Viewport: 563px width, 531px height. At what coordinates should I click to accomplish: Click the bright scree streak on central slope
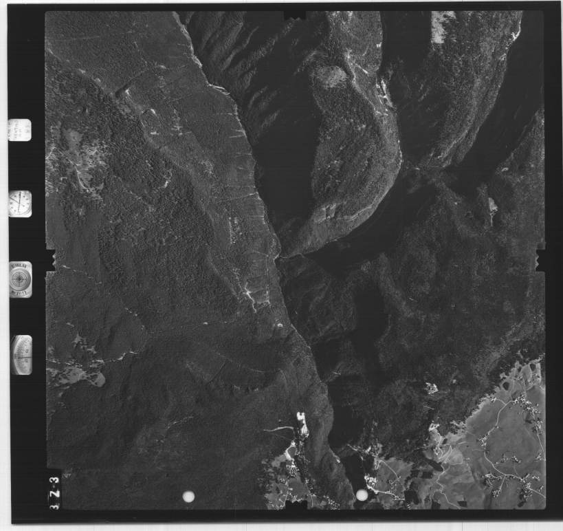246,296
